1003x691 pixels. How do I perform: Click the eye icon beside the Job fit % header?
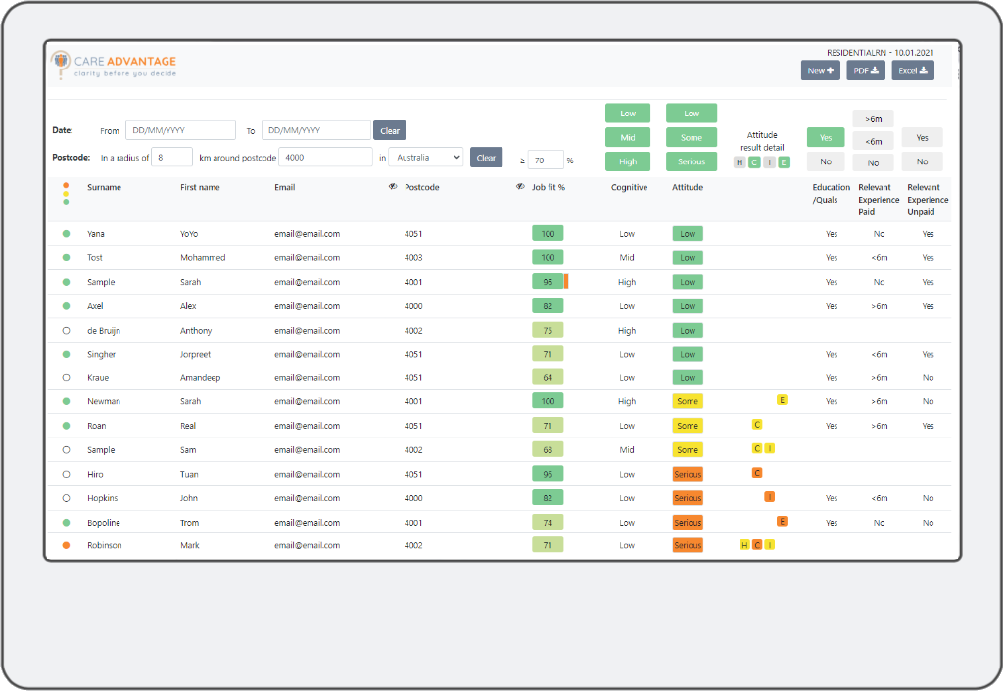tap(520, 187)
